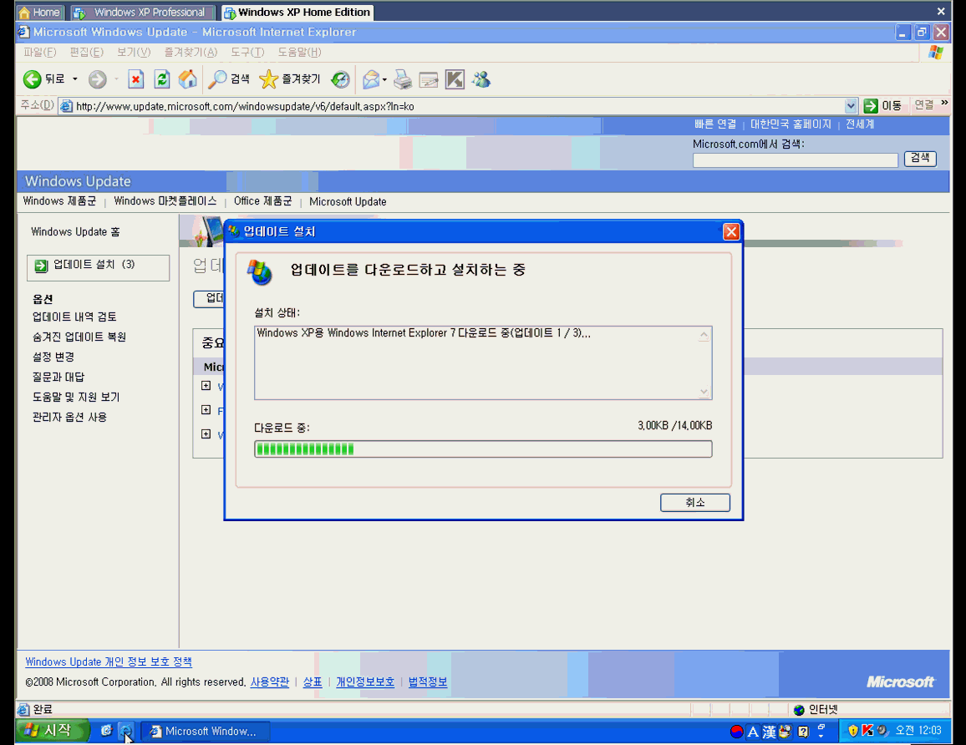Open 질문과 대답 option

tap(58, 377)
